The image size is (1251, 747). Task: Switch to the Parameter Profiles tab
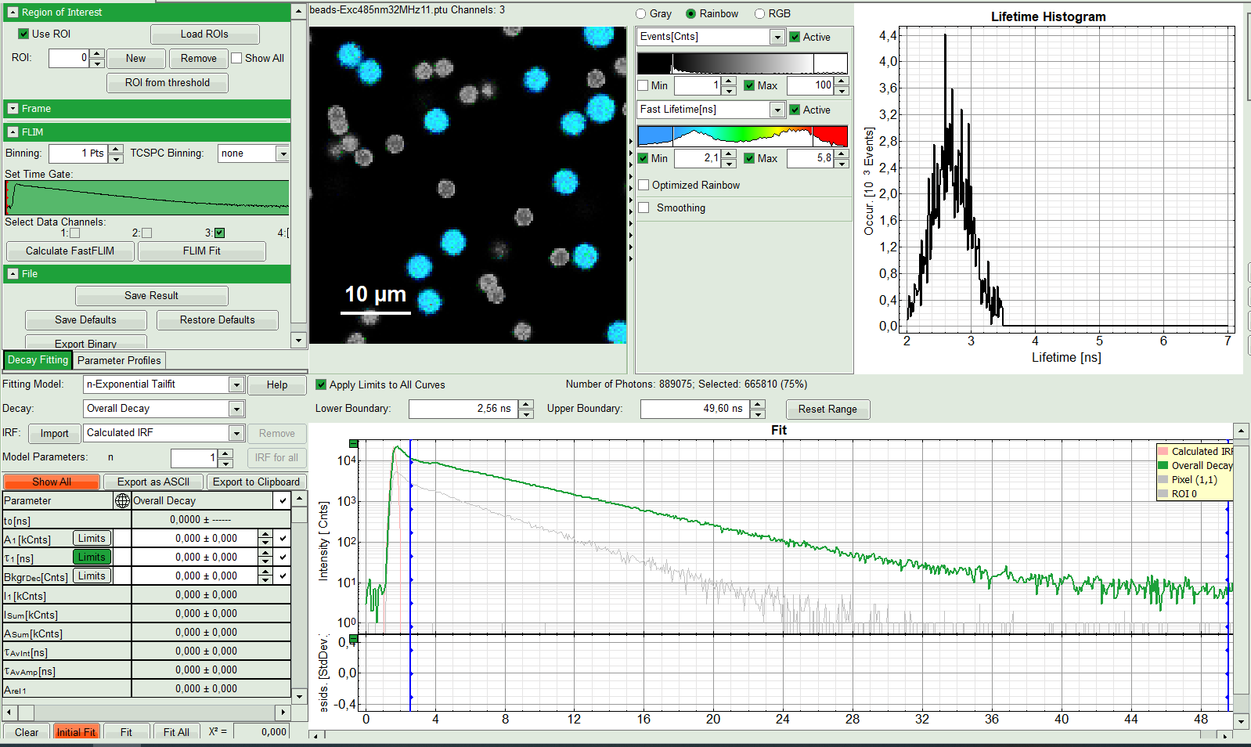[119, 360]
